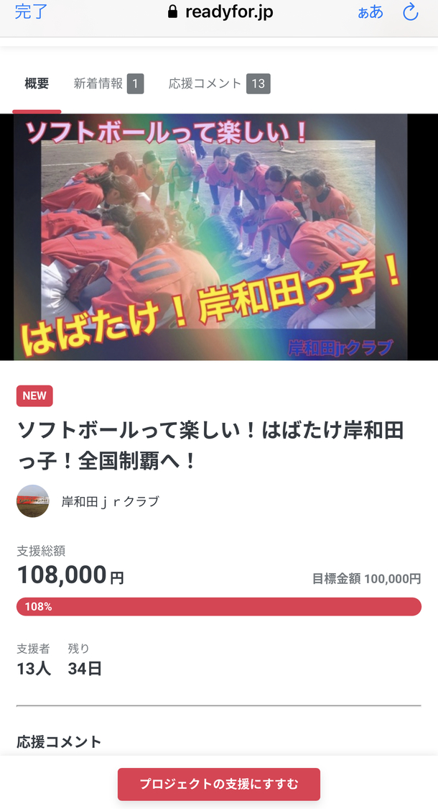Tap the red NEW badge

(x=34, y=396)
